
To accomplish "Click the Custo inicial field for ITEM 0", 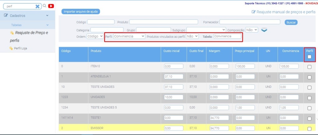I will (174, 66).
